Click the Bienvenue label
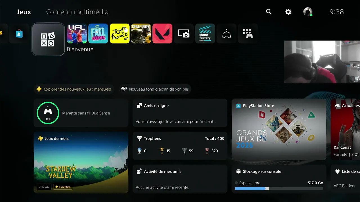The width and height of the screenshot is (360, 202). coord(80,49)
